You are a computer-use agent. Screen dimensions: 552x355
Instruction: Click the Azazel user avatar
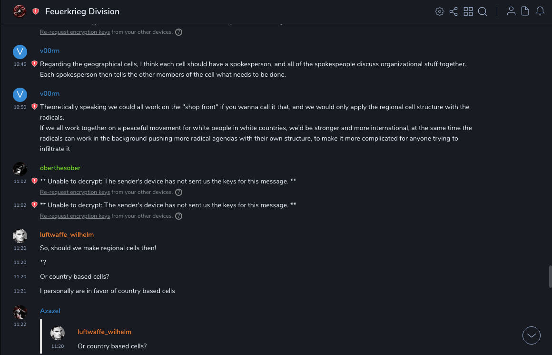point(20,312)
